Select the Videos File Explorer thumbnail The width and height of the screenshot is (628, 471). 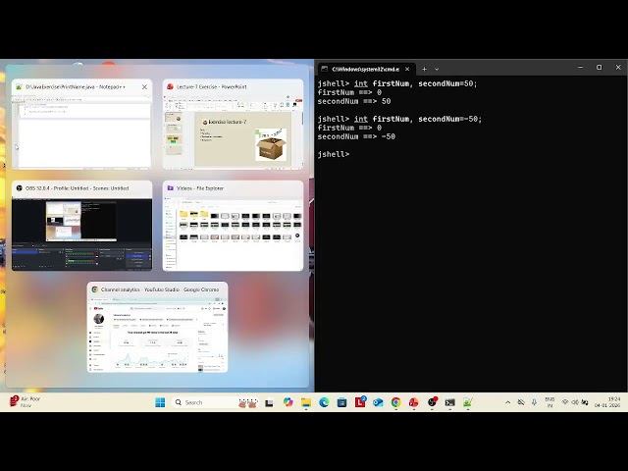233,226
